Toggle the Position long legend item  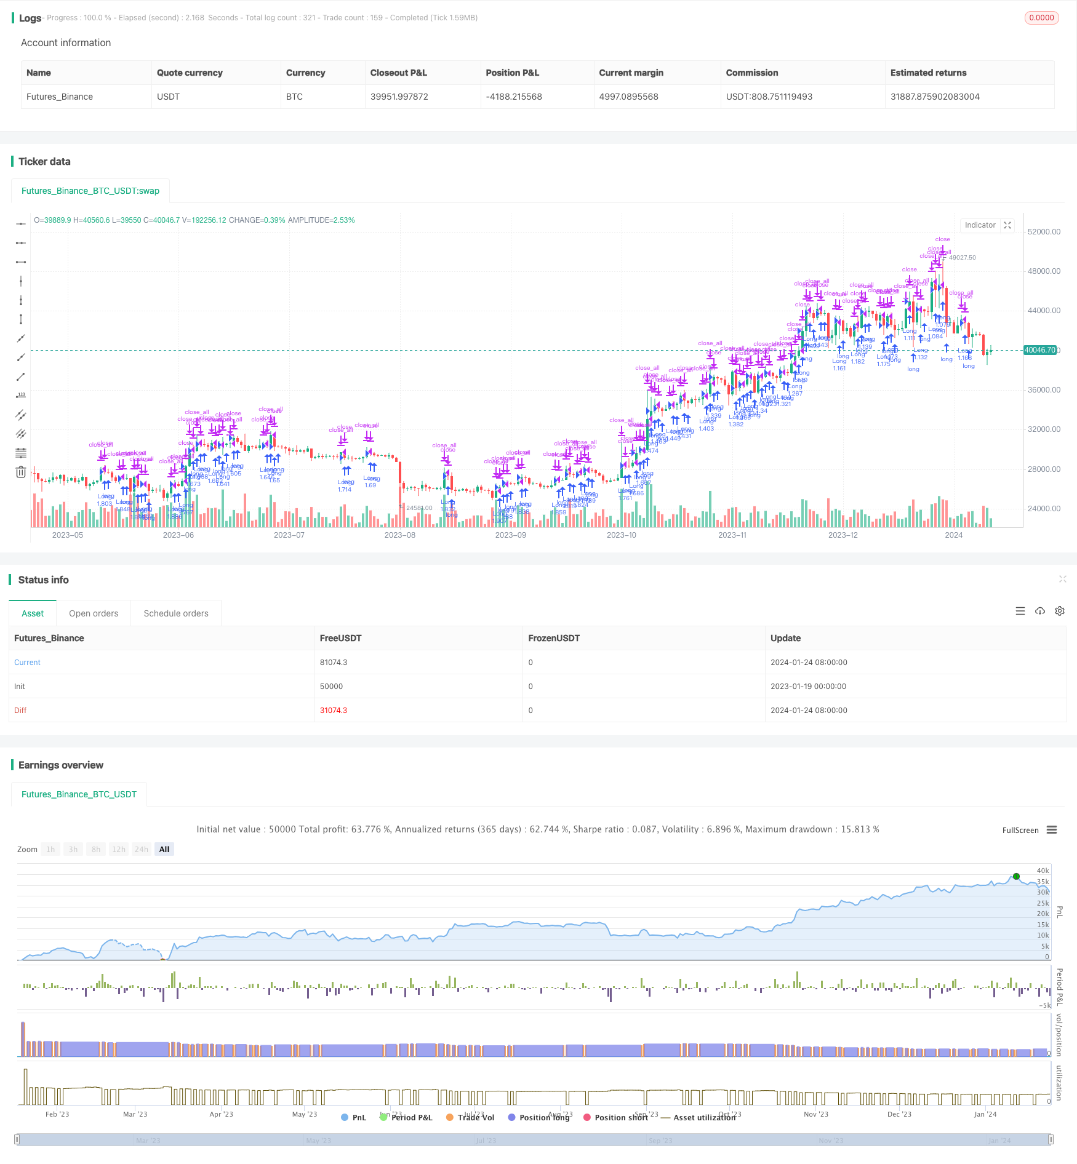tap(538, 1117)
